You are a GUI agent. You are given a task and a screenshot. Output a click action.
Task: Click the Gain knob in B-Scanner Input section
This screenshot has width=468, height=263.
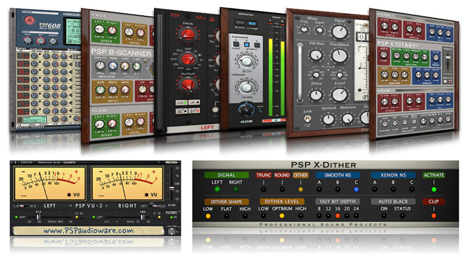(x=100, y=89)
